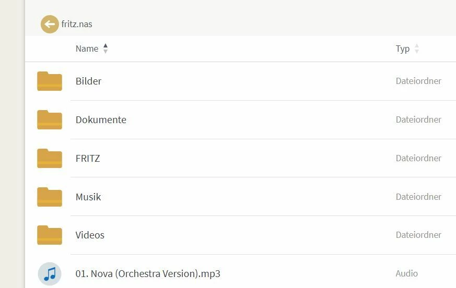The width and height of the screenshot is (456, 288).
Task: Open the Bilder folder name
Action: 88,81
